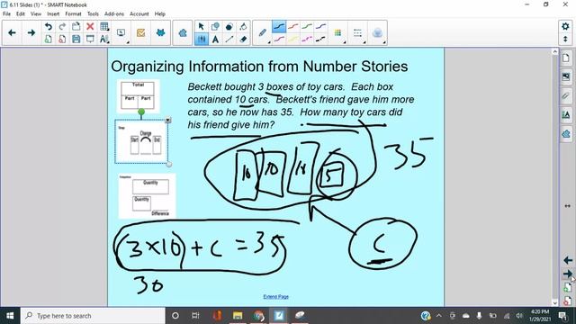Open the pen types dropdown
This screenshot has height=324, width=576.
[263, 33]
